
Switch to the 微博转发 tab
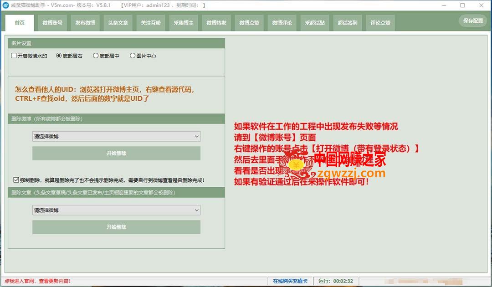[216, 23]
